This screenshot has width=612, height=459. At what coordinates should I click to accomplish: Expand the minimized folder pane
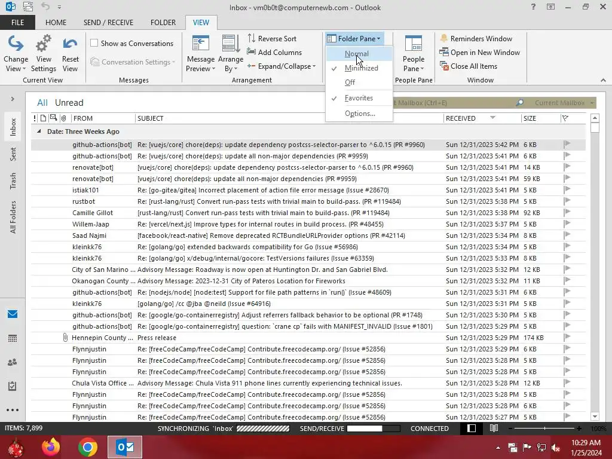pos(13,99)
